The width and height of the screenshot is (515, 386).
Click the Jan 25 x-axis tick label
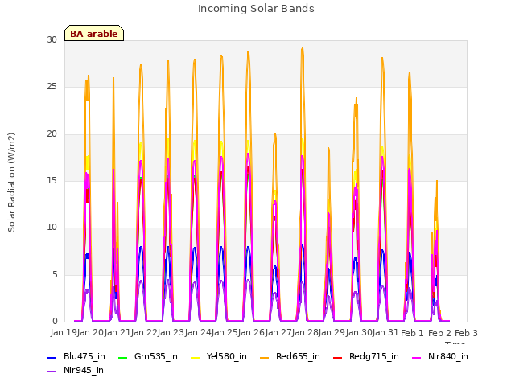[x=225, y=333]
